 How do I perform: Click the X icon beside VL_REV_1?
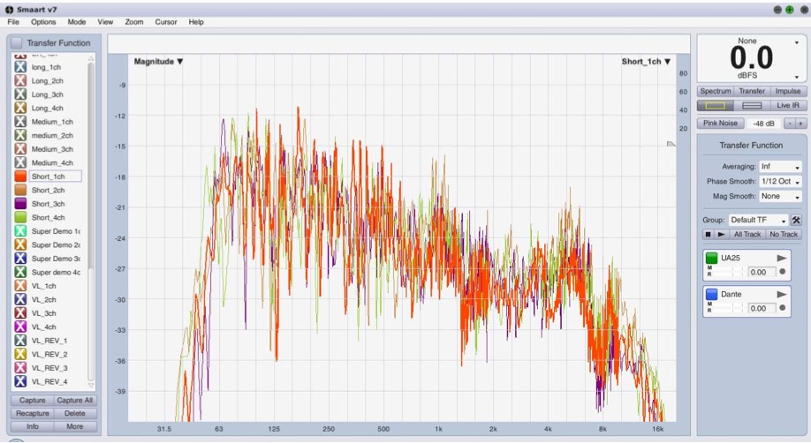(x=20, y=341)
